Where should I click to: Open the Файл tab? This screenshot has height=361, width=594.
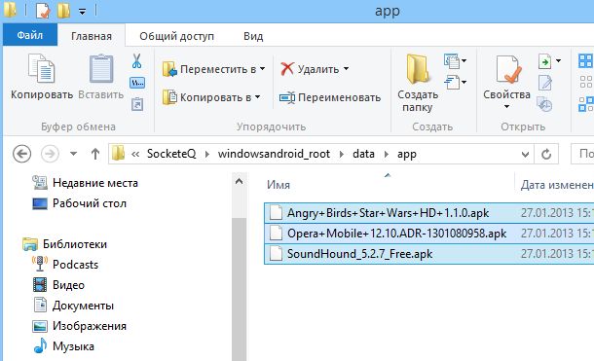pyautogui.click(x=30, y=35)
